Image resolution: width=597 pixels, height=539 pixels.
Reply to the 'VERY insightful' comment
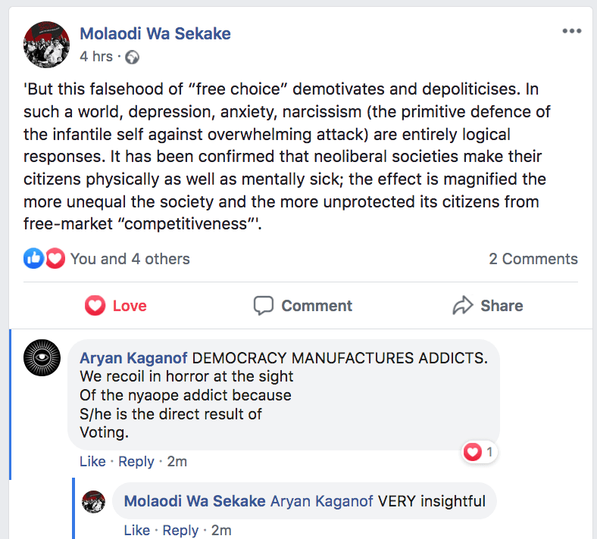coord(180,530)
